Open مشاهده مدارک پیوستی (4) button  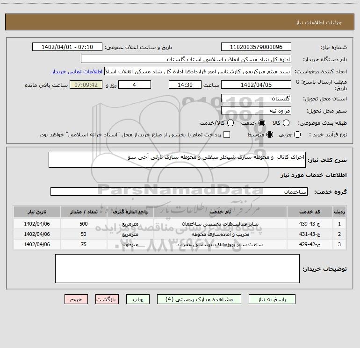click(199, 299)
